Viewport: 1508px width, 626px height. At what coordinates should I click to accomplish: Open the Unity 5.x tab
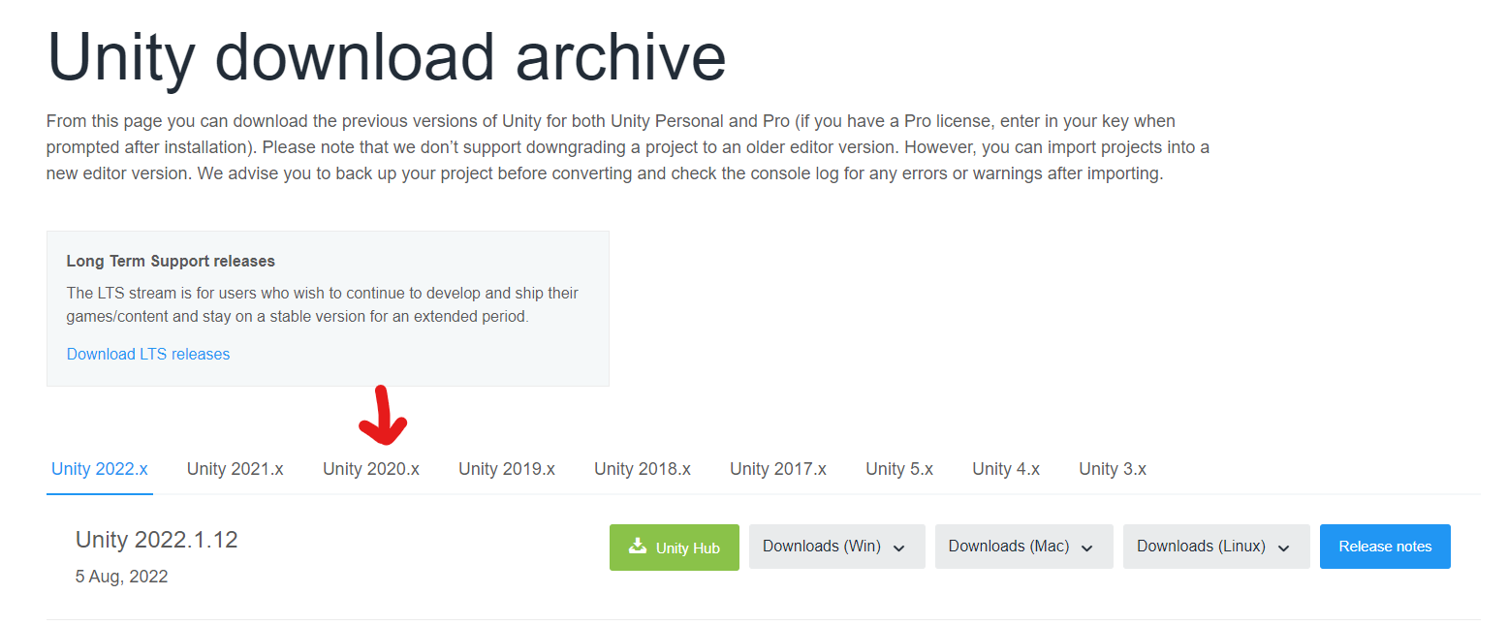899,469
